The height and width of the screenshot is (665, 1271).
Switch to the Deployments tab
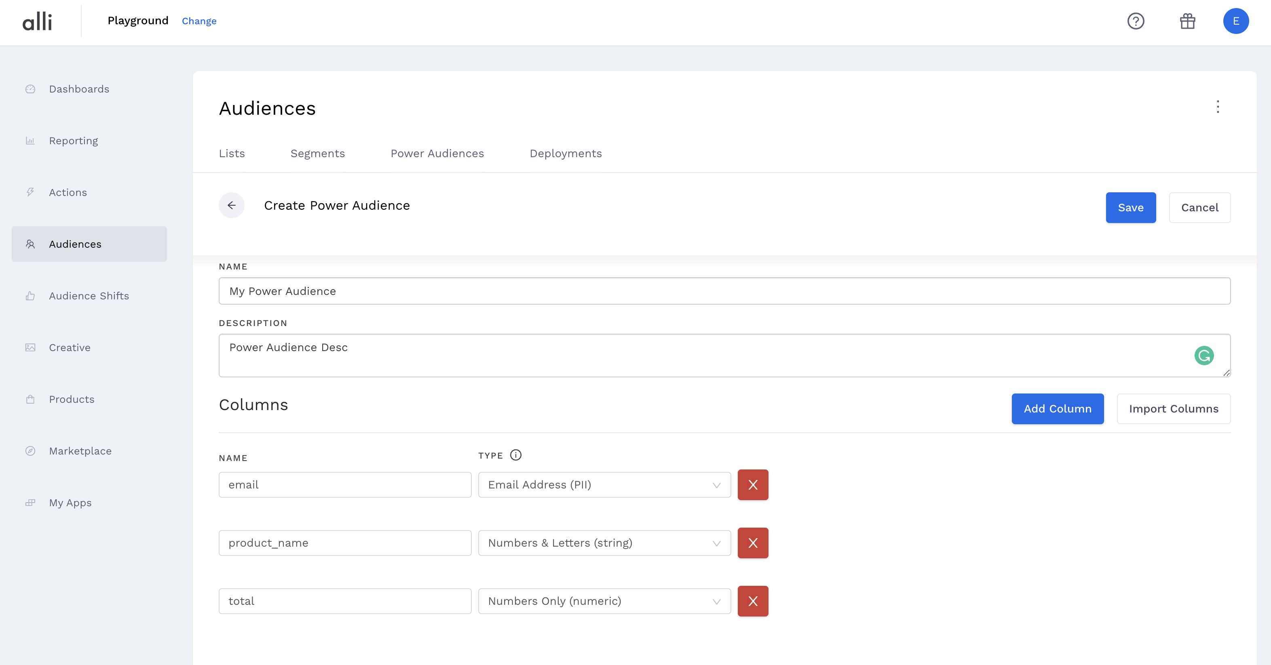tap(566, 153)
